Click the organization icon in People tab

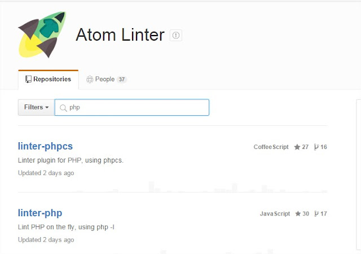click(89, 80)
